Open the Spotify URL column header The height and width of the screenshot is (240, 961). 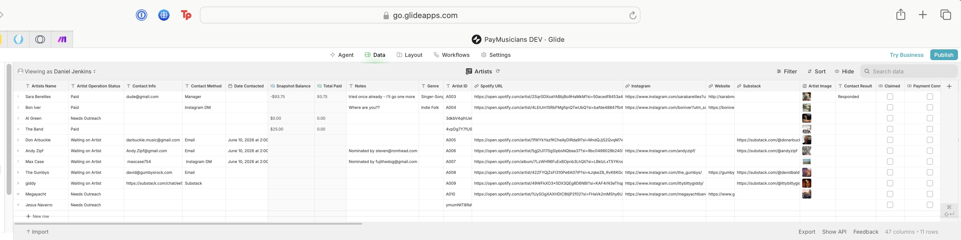pyautogui.click(x=547, y=86)
